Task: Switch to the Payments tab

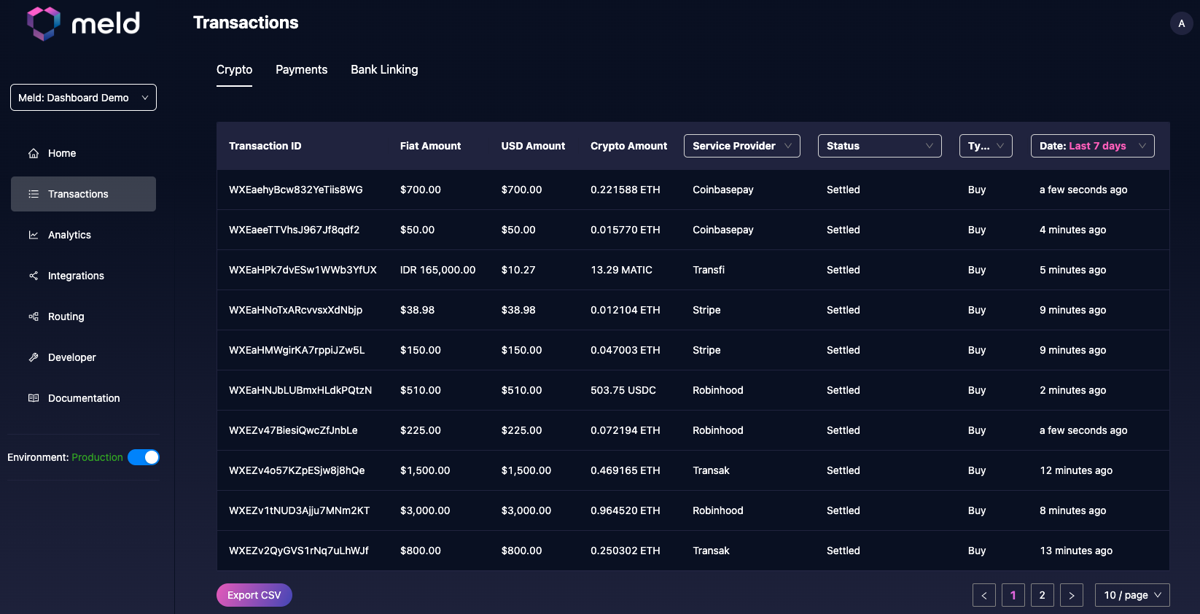Action: [302, 70]
